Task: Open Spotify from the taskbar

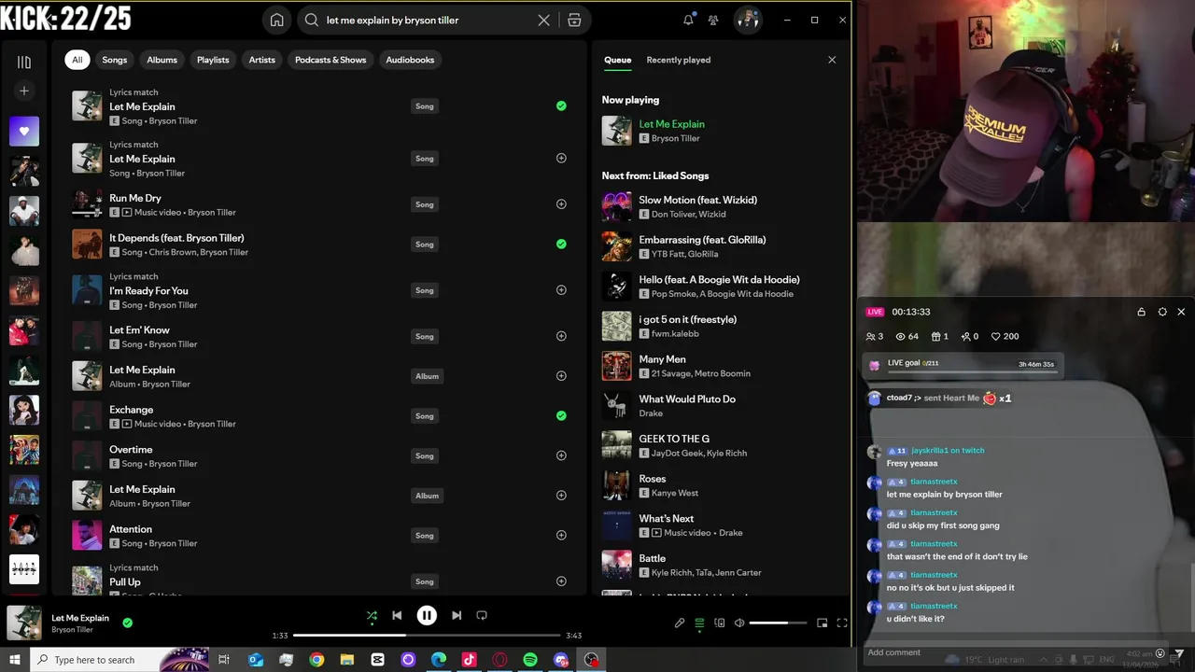Action: pyautogui.click(x=530, y=660)
